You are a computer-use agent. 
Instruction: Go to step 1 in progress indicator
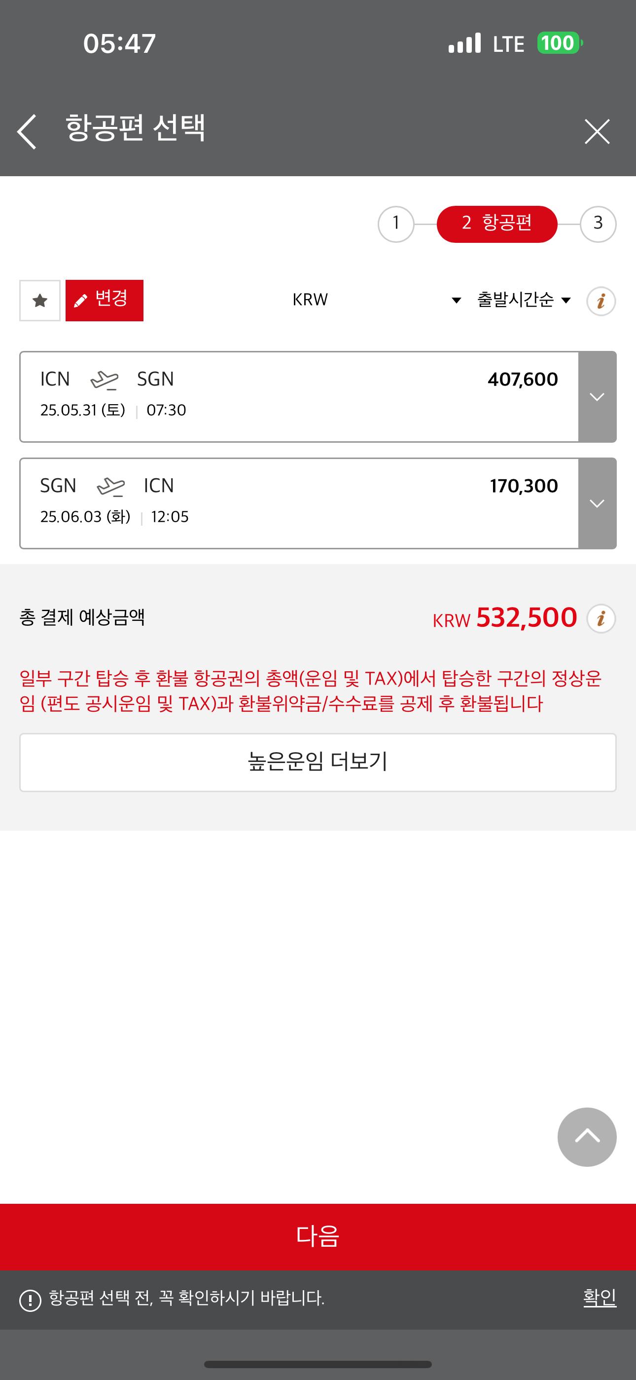pos(395,224)
